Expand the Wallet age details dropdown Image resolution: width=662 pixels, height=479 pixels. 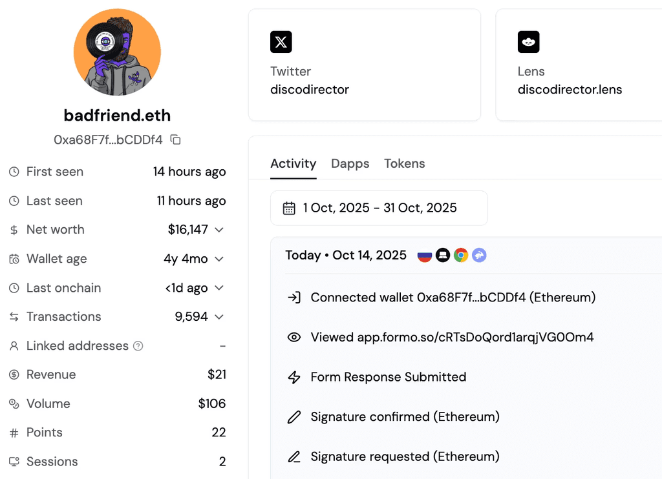point(219,259)
